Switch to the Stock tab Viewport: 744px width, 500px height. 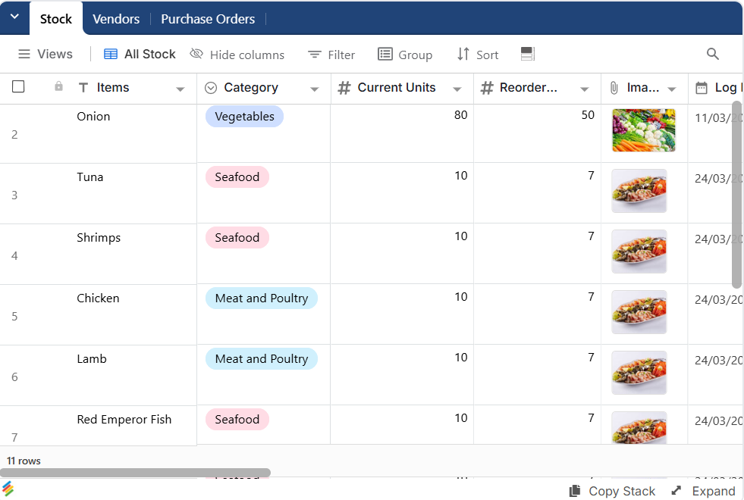56,19
